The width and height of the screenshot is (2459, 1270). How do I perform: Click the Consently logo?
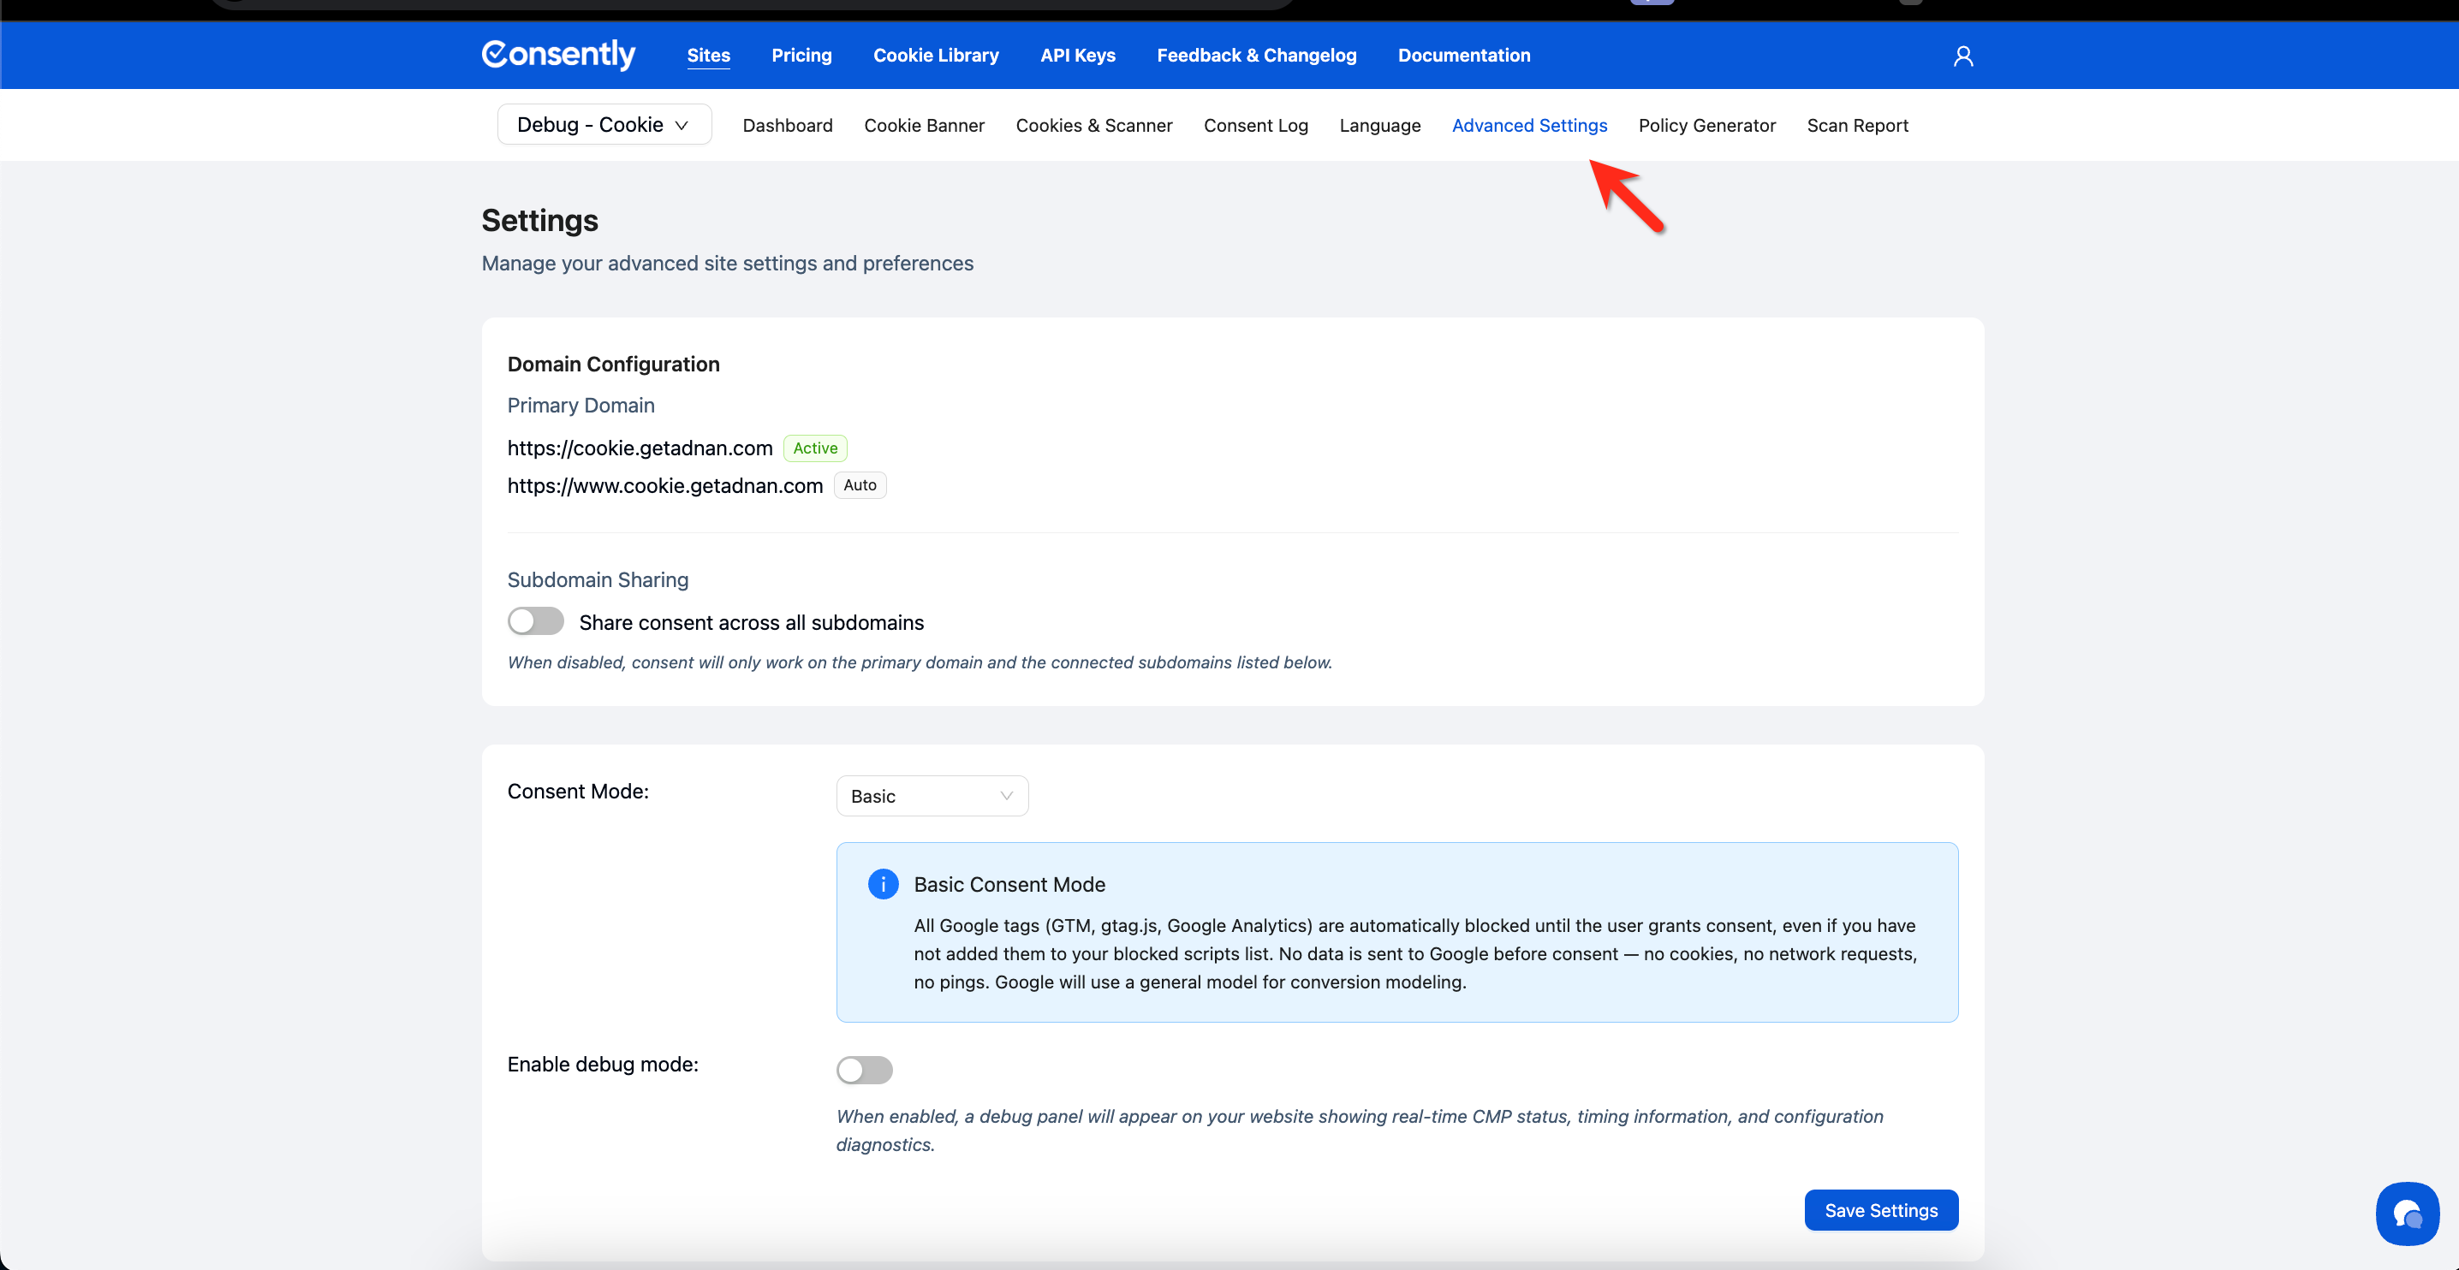558,55
